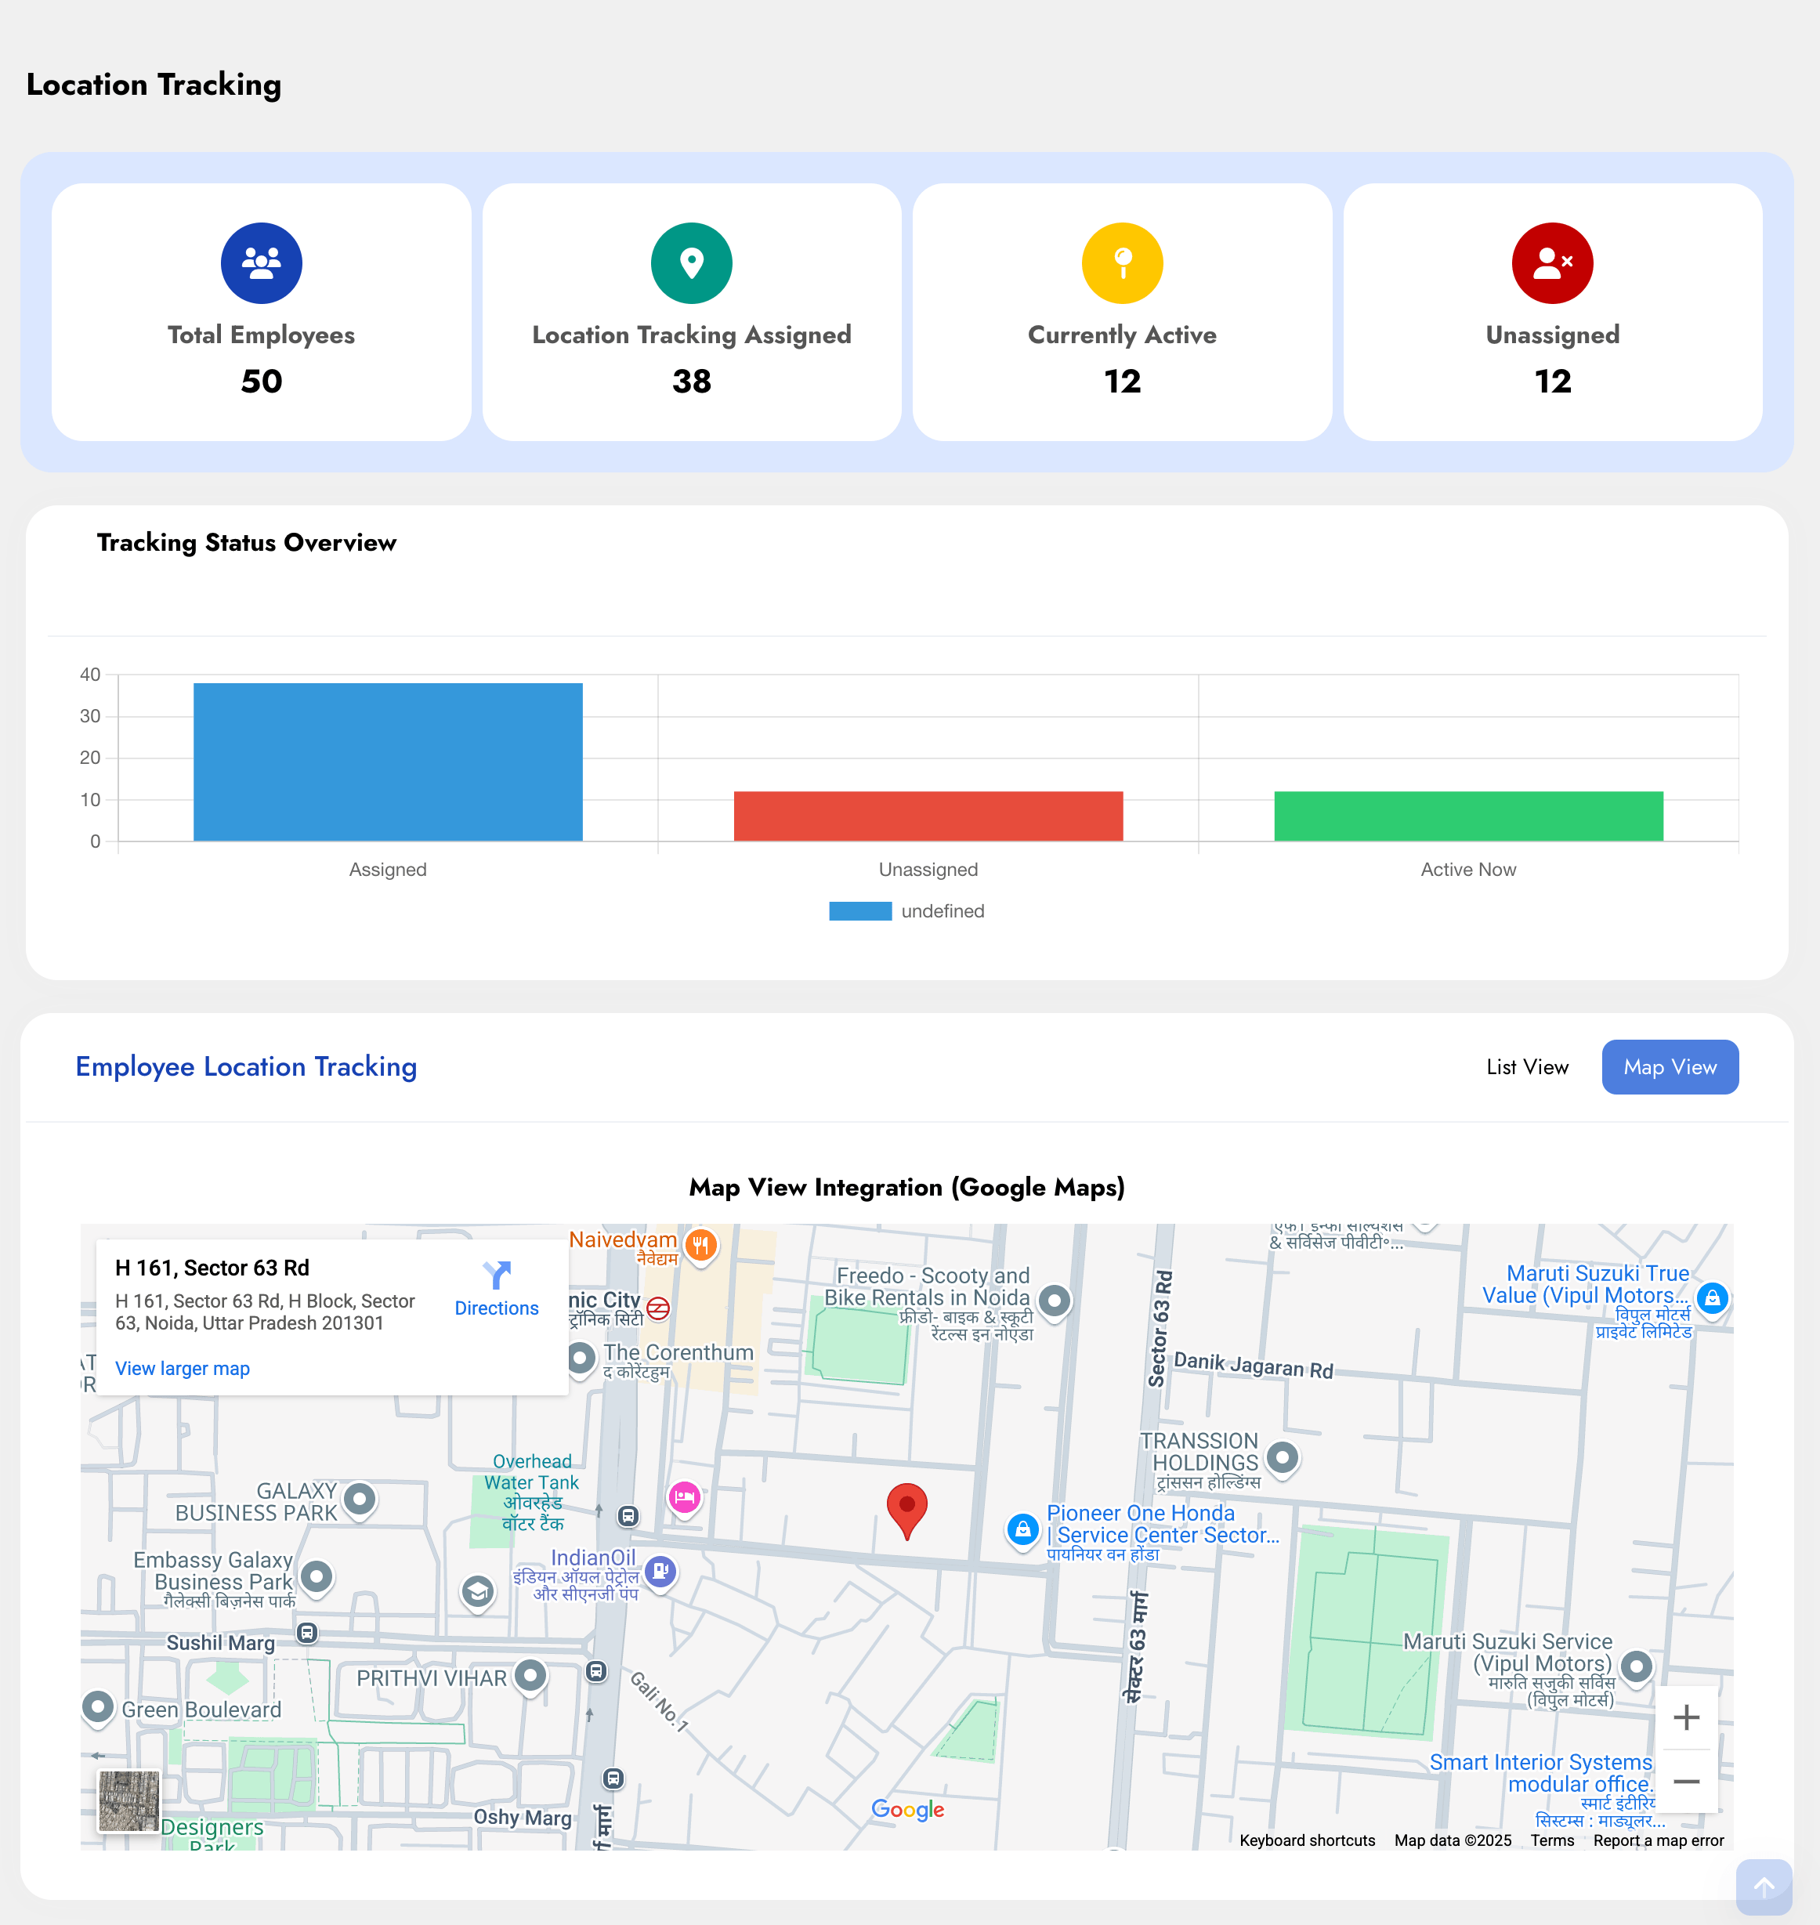The height and width of the screenshot is (1925, 1820).
Task: Click the Unassigned red user icon
Action: (1551, 263)
